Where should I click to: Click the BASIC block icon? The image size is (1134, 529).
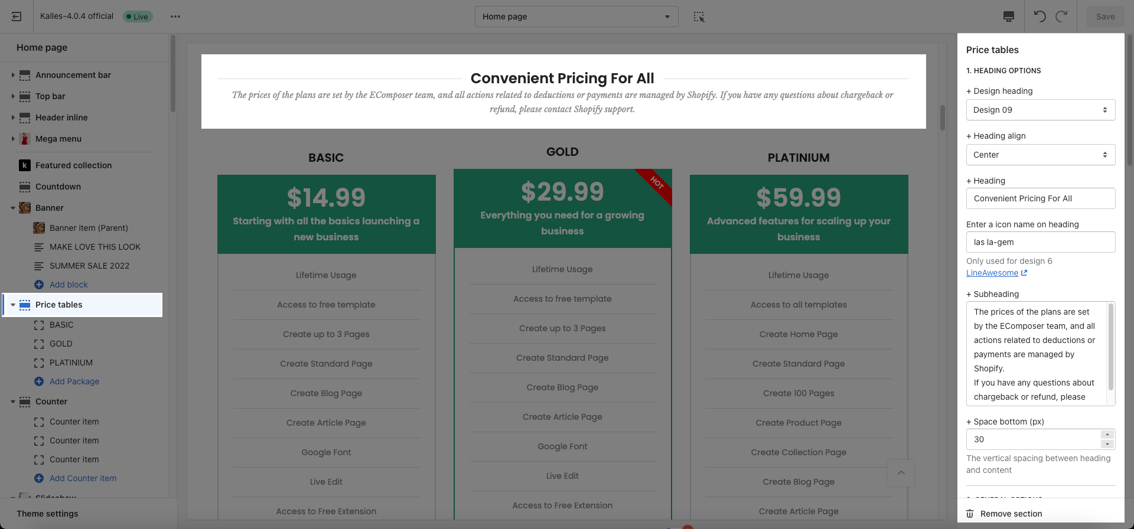click(39, 325)
